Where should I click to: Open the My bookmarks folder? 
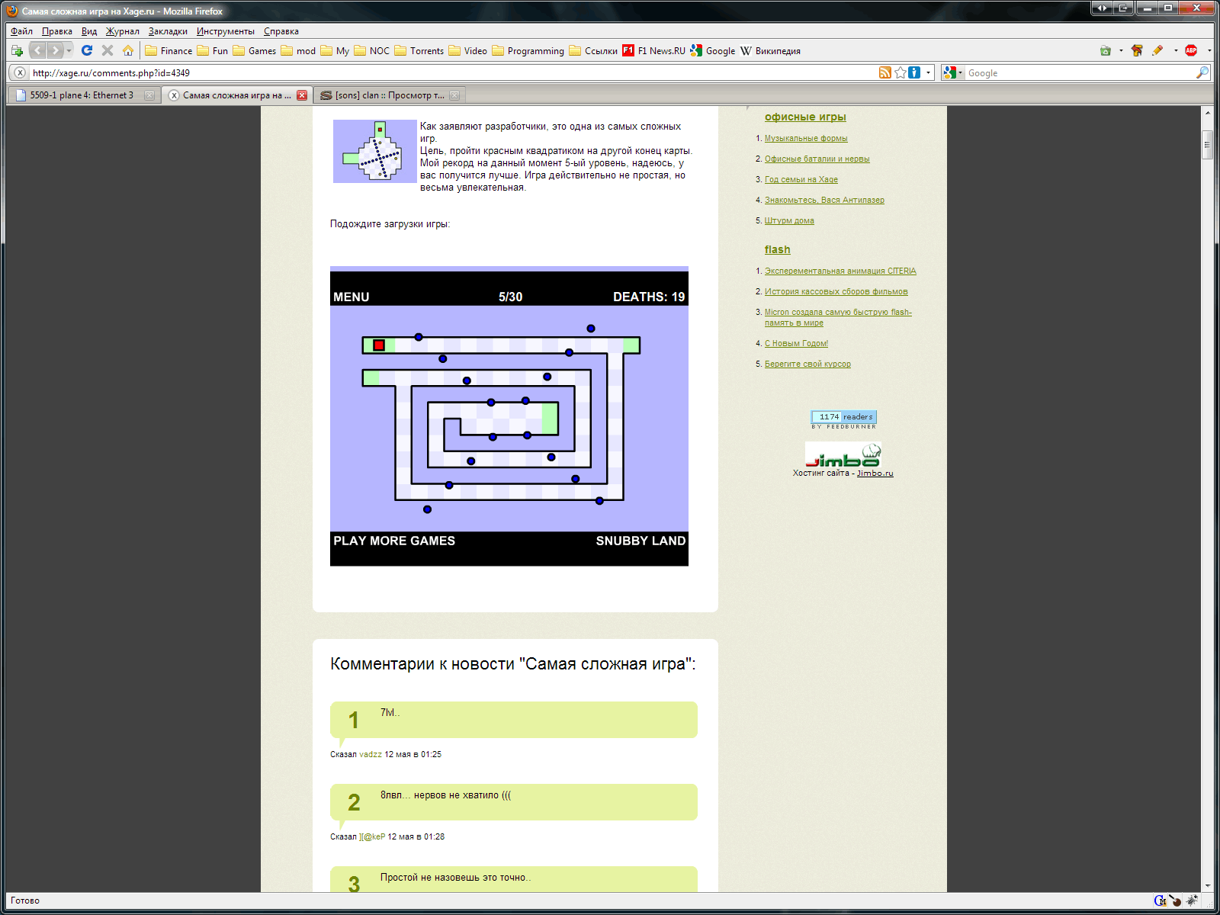335,51
